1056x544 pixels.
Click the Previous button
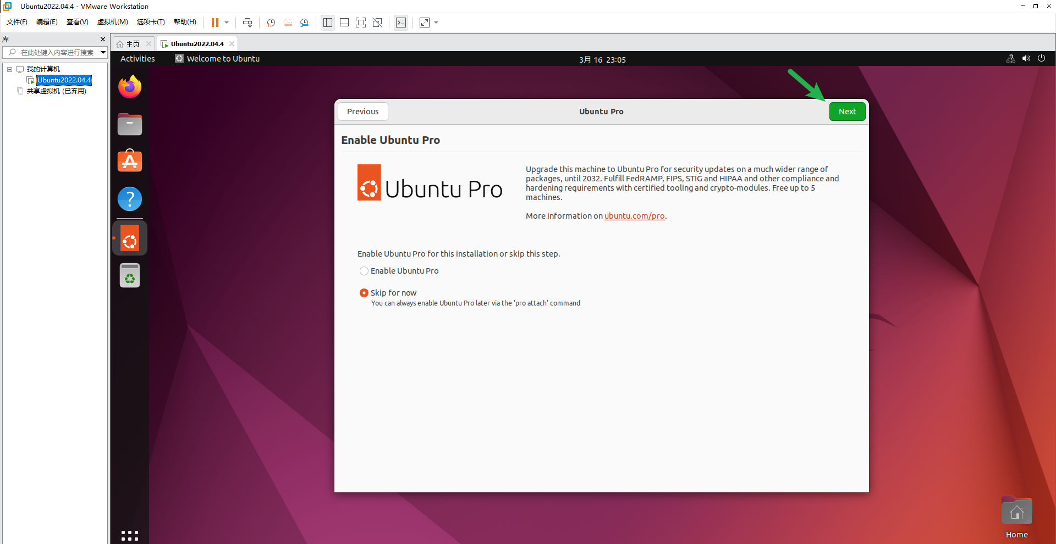(363, 112)
